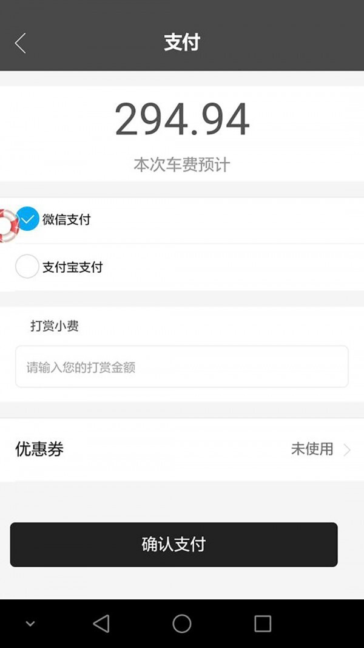Viewport: 364px width, 648px height.
Task: Tap the 294.94 fare amount
Action: click(182, 120)
